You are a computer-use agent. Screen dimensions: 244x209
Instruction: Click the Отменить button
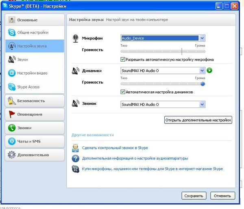[222, 196]
